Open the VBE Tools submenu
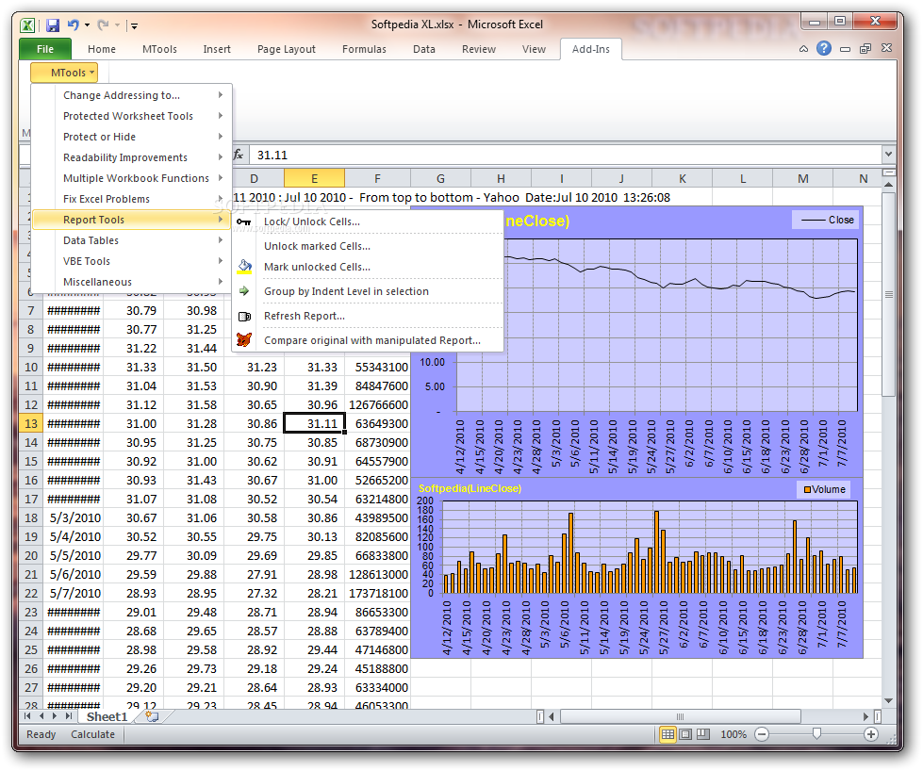 (132, 261)
